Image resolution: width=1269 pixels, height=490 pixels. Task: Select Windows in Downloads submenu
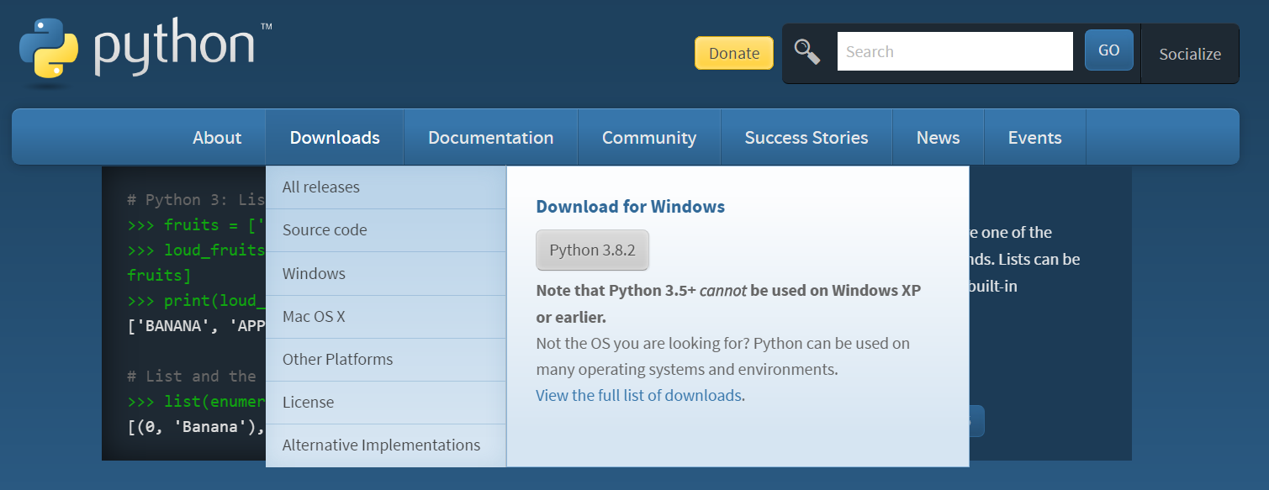[x=314, y=274]
